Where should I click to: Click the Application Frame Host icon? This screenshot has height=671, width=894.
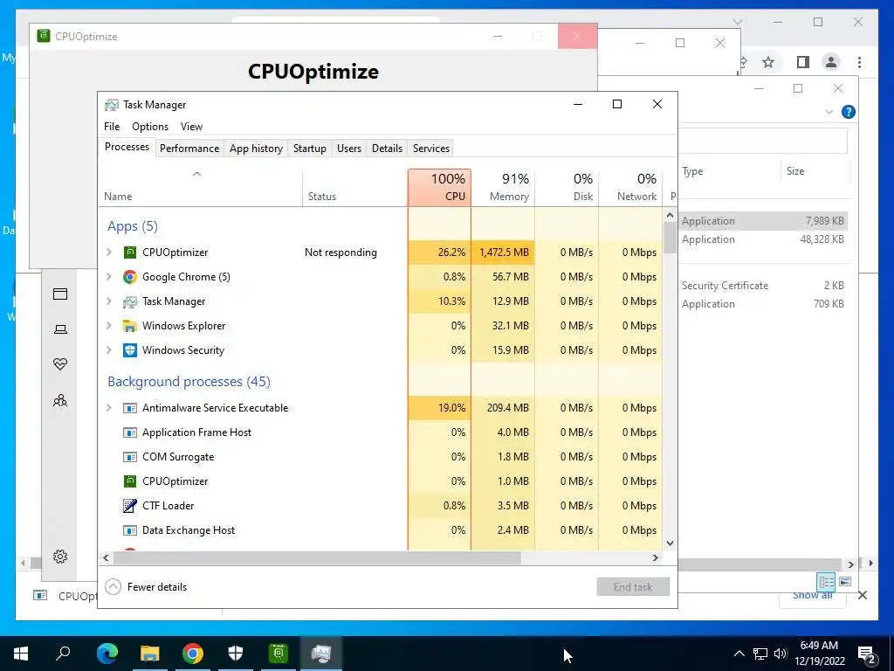click(x=130, y=432)
